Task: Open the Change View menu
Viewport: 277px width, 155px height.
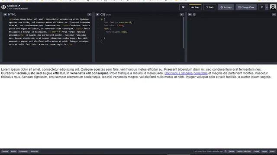Action: tap(246, 7)
